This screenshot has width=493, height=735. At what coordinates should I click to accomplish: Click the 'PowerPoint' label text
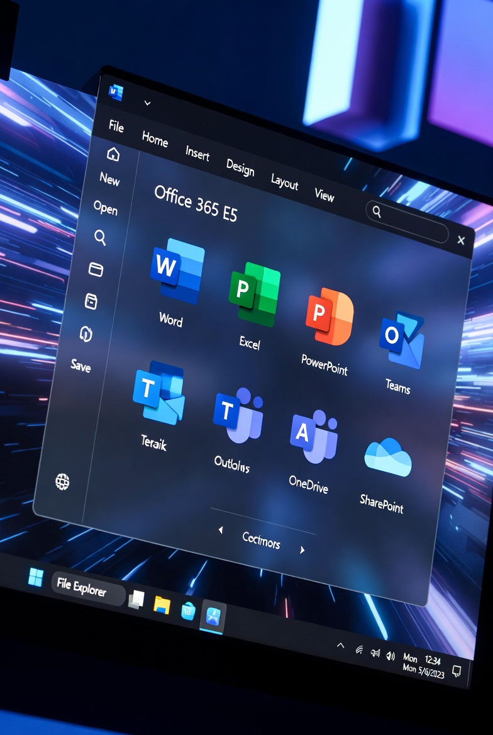(x=324, y=365)
